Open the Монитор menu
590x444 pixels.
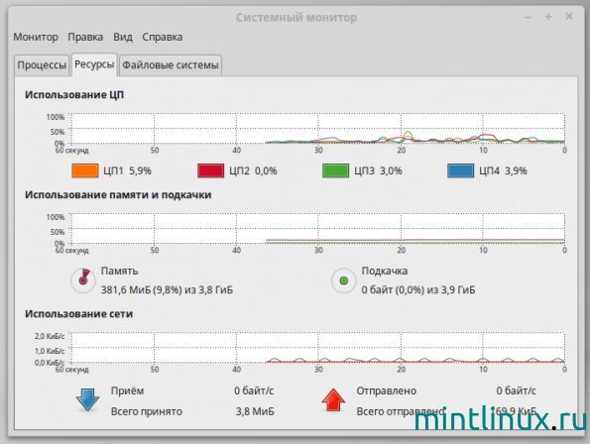point(36,37)
